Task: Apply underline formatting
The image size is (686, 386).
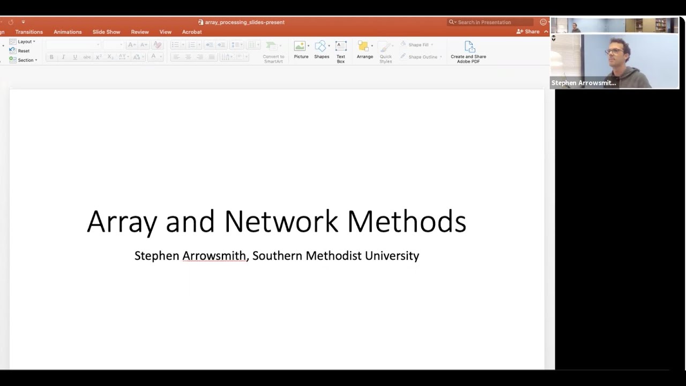Action: (75, 57)
